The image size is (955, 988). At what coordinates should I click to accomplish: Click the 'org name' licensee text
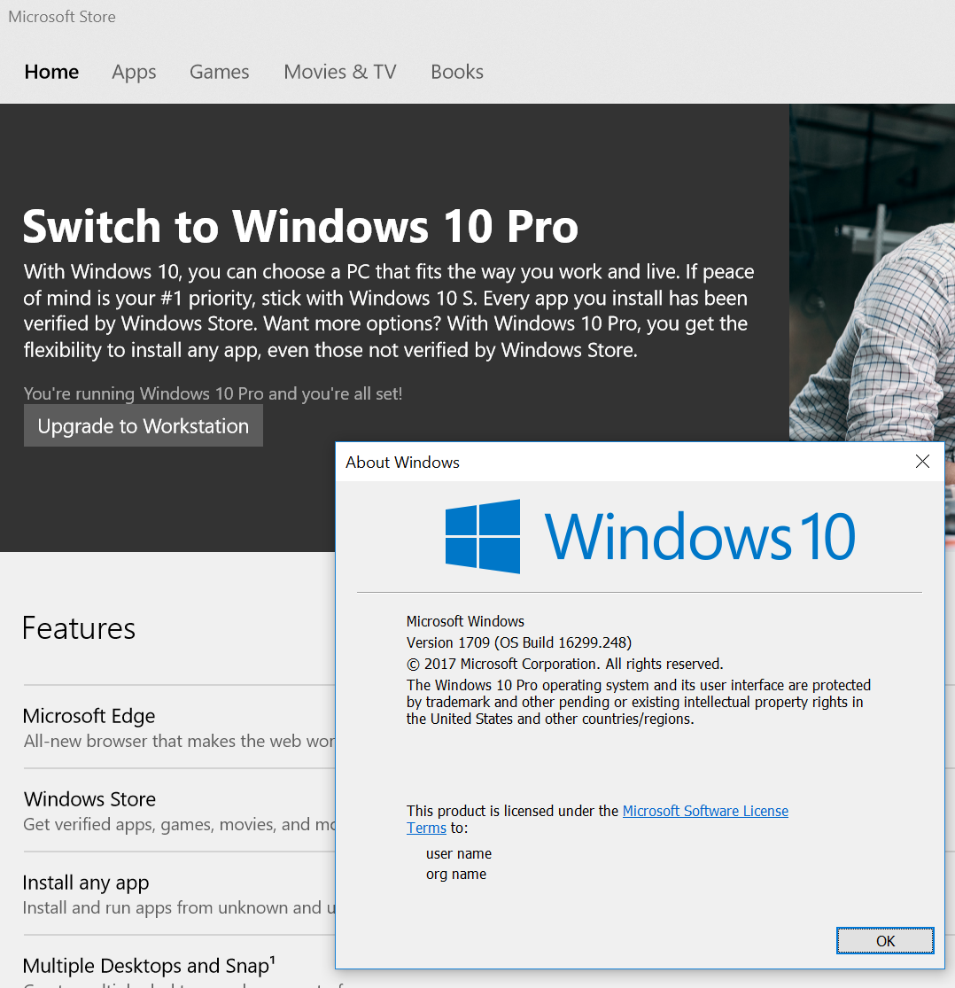coord(456,875)
